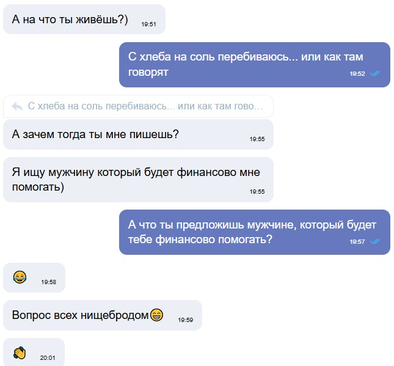The image size is (394, 366).
Task: Click the 19:58 timestamp next to laughing emoji
Action: coord(49,282)
